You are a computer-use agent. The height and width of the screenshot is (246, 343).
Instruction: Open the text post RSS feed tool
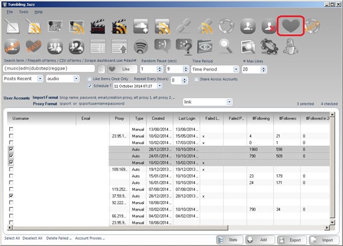click(x=34, y=26)
